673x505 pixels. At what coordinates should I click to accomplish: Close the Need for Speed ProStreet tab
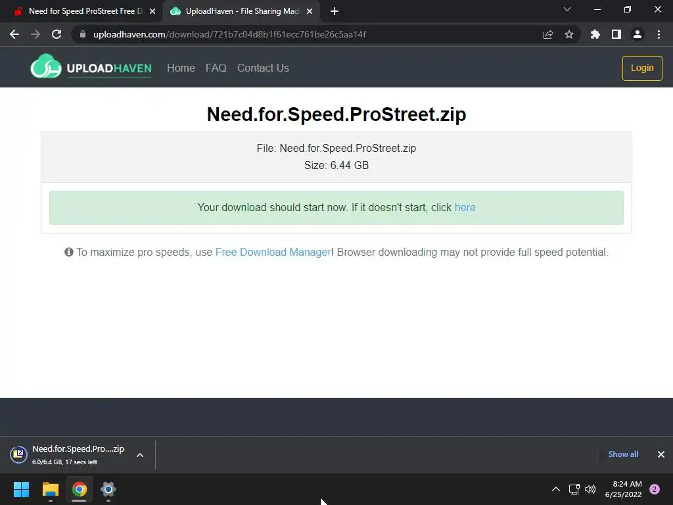tap(152, 11)
